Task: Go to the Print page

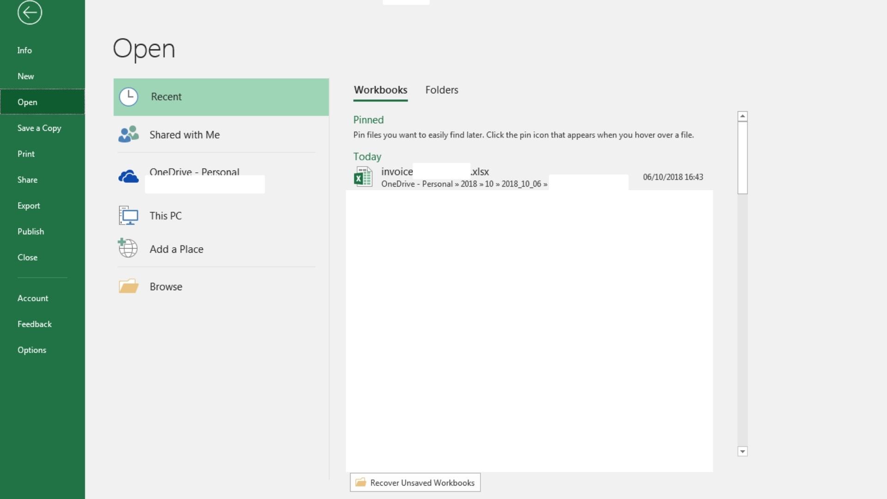Action: click(x=43, y=154)
